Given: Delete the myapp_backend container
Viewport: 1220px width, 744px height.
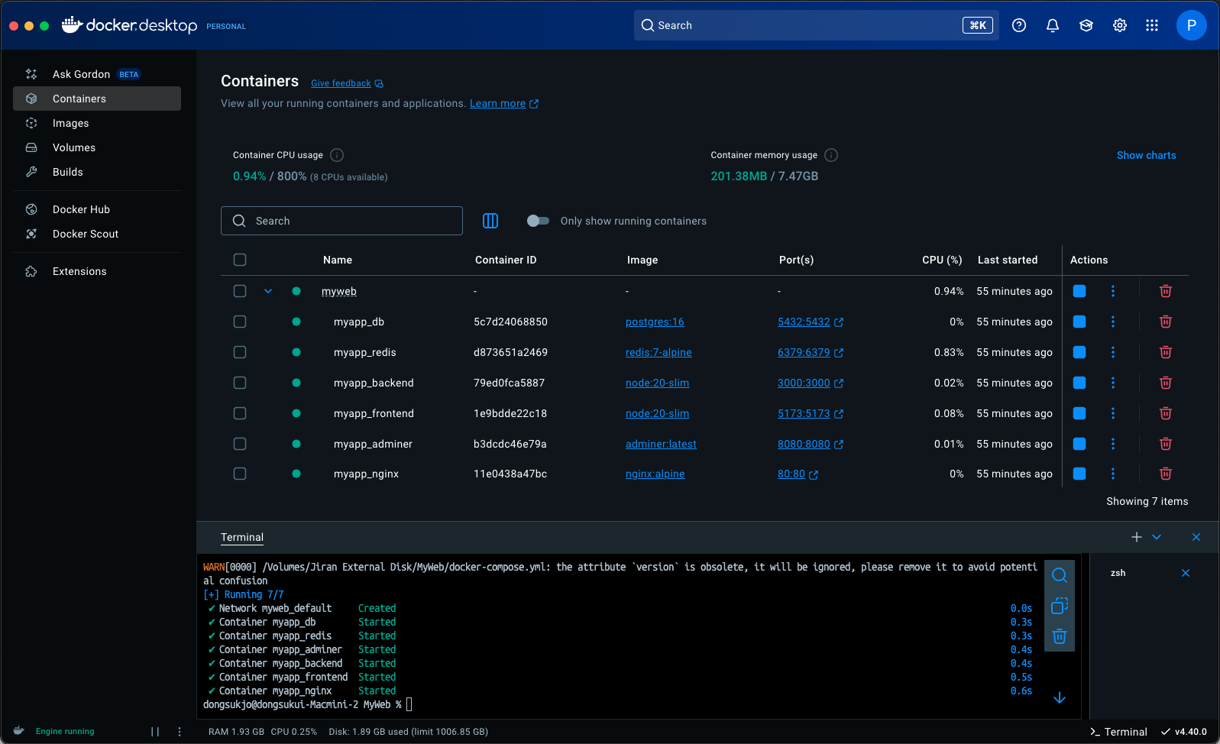Looking at the screenshot, I should coord(1166,383).
